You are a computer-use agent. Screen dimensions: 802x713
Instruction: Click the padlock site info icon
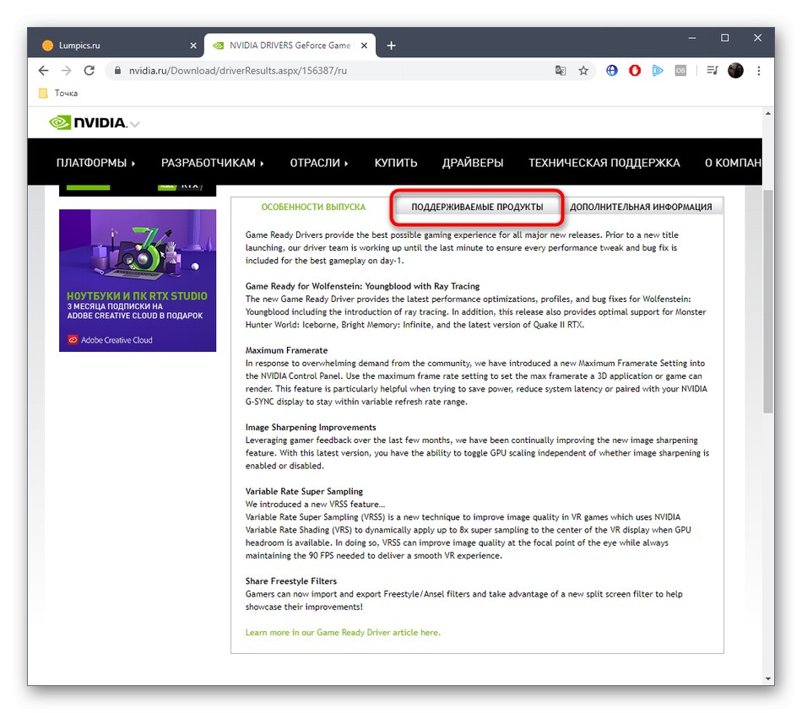pos(117,71)
